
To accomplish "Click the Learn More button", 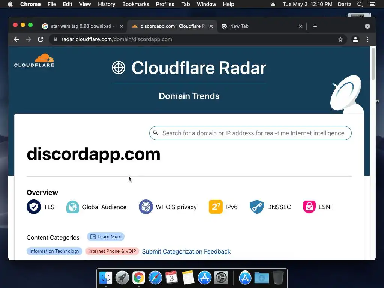I will [106, 237].
